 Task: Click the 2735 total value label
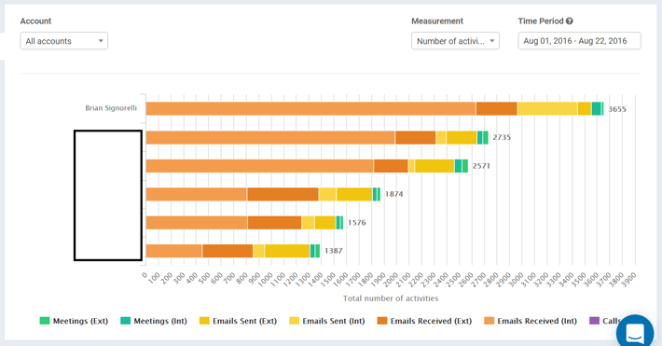[502, 137]
